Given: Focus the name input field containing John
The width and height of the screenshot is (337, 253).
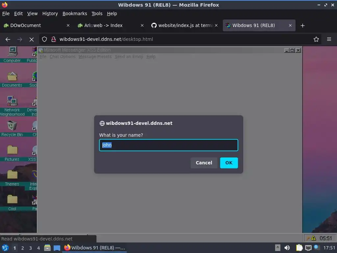Looking at the screenshot, I should click(x=168, y=145).
